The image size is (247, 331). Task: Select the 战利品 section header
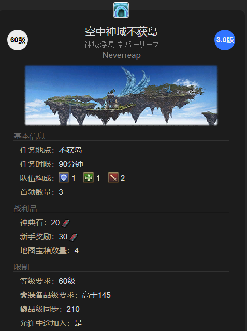[x=25, y=209]
